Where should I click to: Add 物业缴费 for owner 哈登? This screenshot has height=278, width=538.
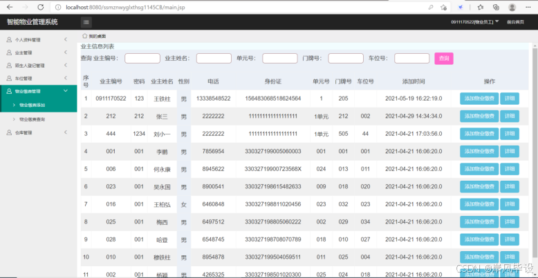(x=479, y=239)
